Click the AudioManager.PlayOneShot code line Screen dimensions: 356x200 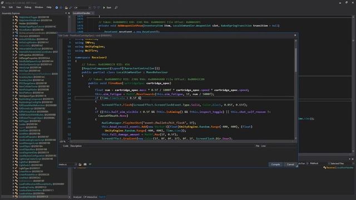coord(149,123)
